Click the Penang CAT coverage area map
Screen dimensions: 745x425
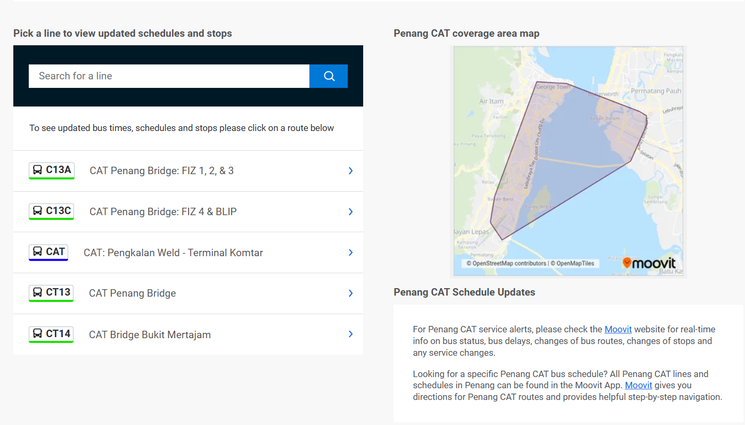tap(568, 160)
